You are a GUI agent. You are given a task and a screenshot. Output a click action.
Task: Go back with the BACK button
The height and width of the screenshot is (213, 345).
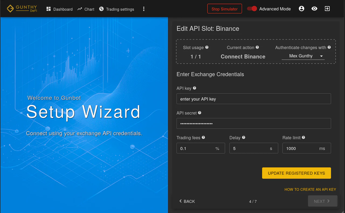coord(187,201)
